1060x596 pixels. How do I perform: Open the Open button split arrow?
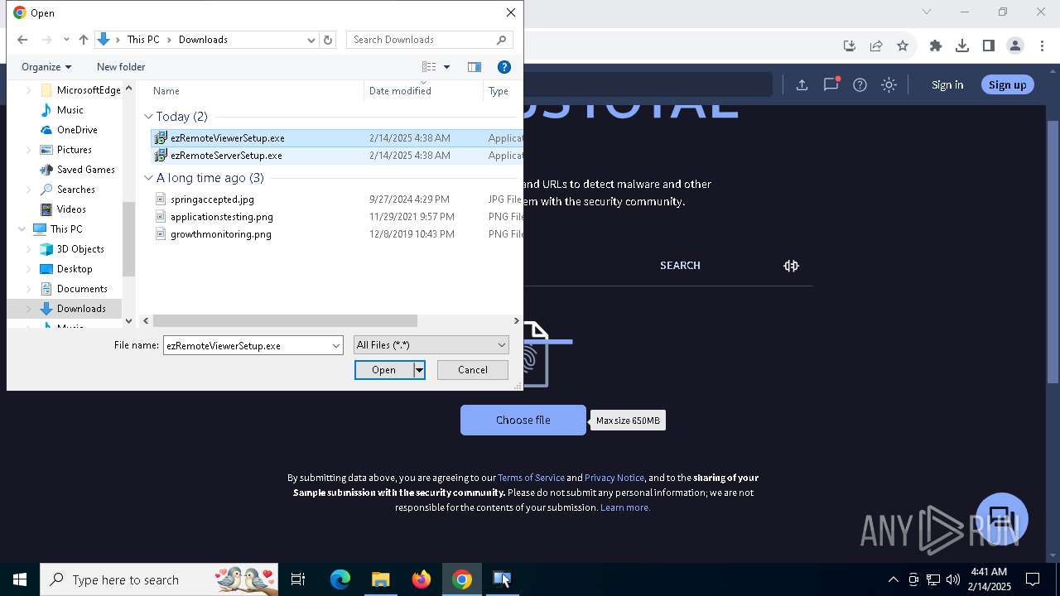[419, 370]
